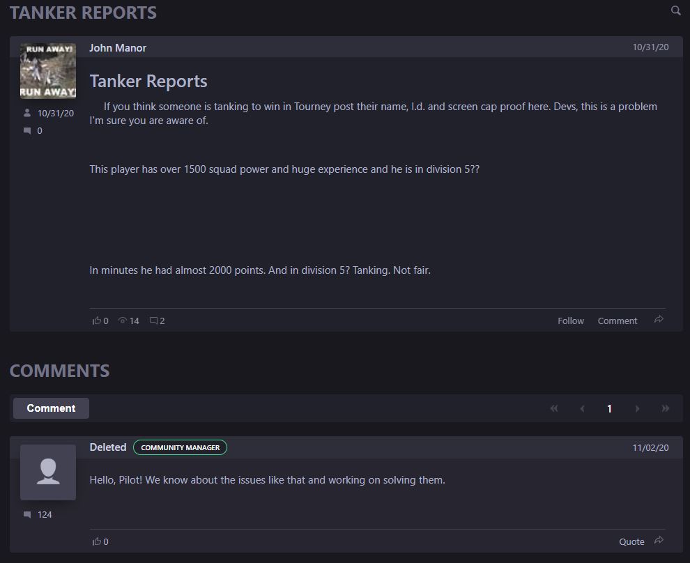The height and width of the screenshot is (563, 690).
Task: Share the Community Manager's reply
Action: 659,541
